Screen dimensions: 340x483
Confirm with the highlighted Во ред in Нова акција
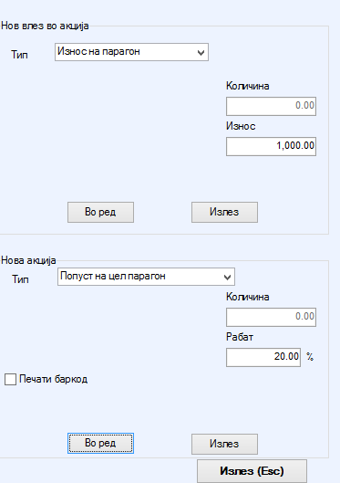point(100,443)
